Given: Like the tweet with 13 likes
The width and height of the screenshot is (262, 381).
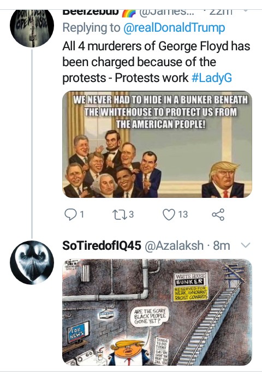Looking at the screenshot, I should click(x=169, y=215).
